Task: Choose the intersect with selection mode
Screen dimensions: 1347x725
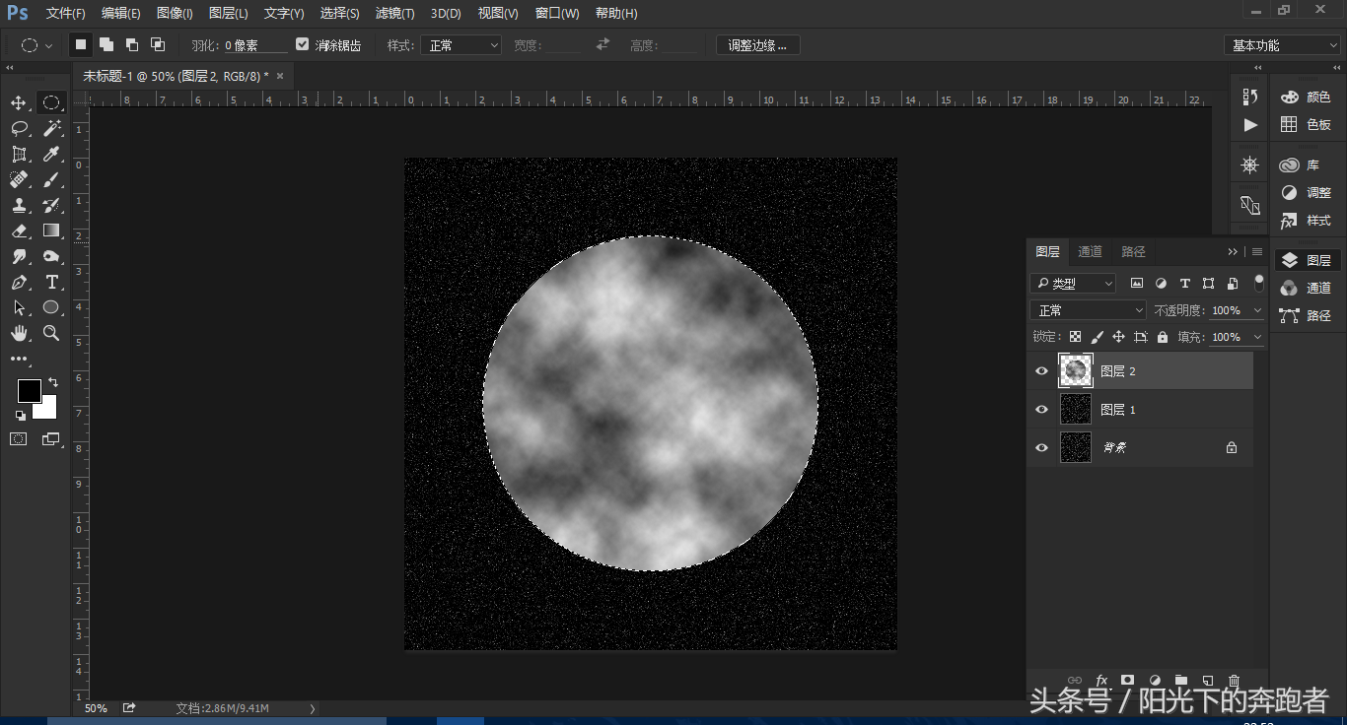Action: click(157, 45)
